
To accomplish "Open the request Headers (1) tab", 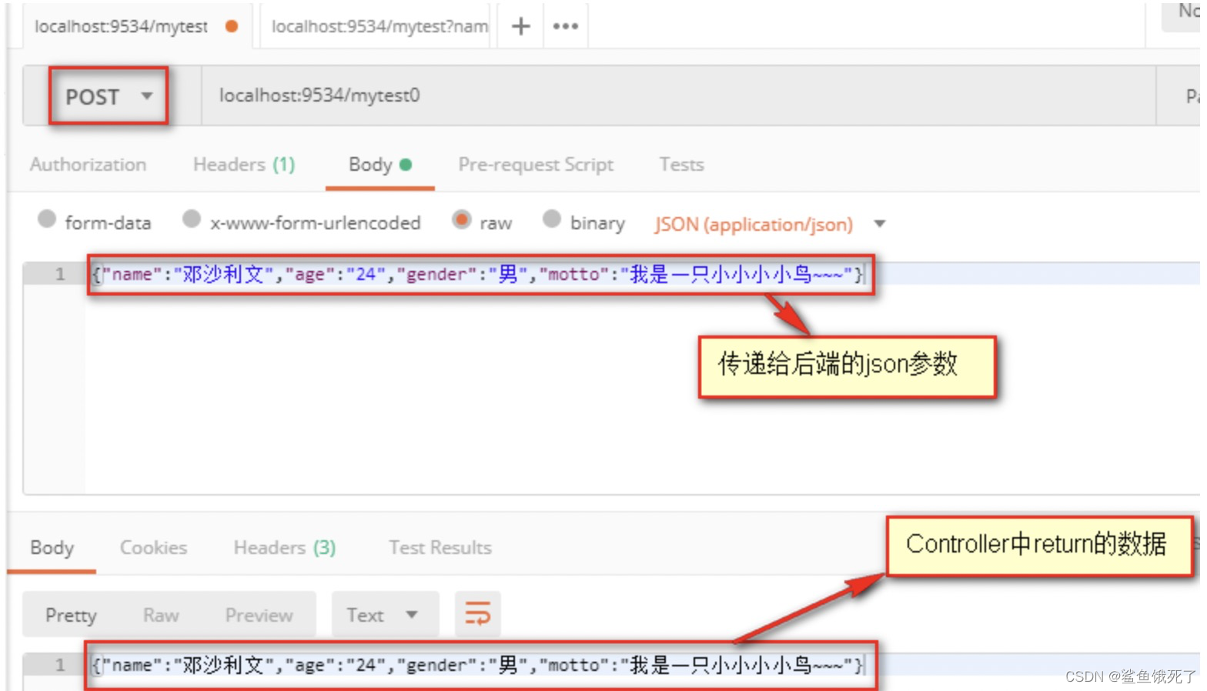I will [x=244, y=165].
